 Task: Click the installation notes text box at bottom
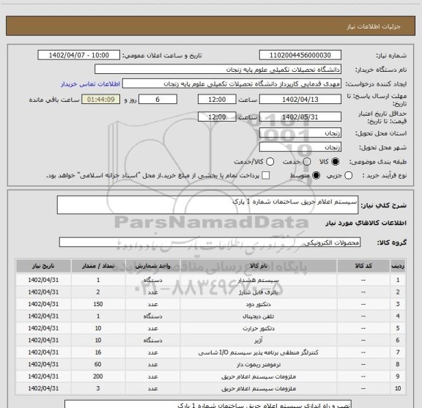(208, 404)
